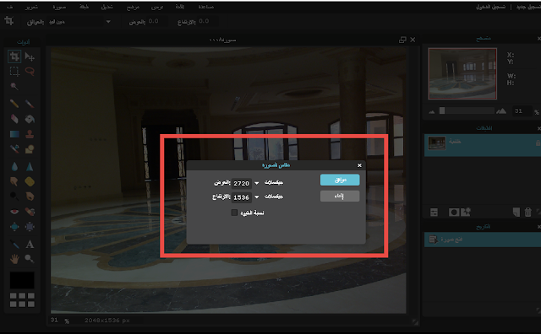Expand the crop constraint dropdown in options bar
This screenshot has width=541, height=334.
pos(108,22)
